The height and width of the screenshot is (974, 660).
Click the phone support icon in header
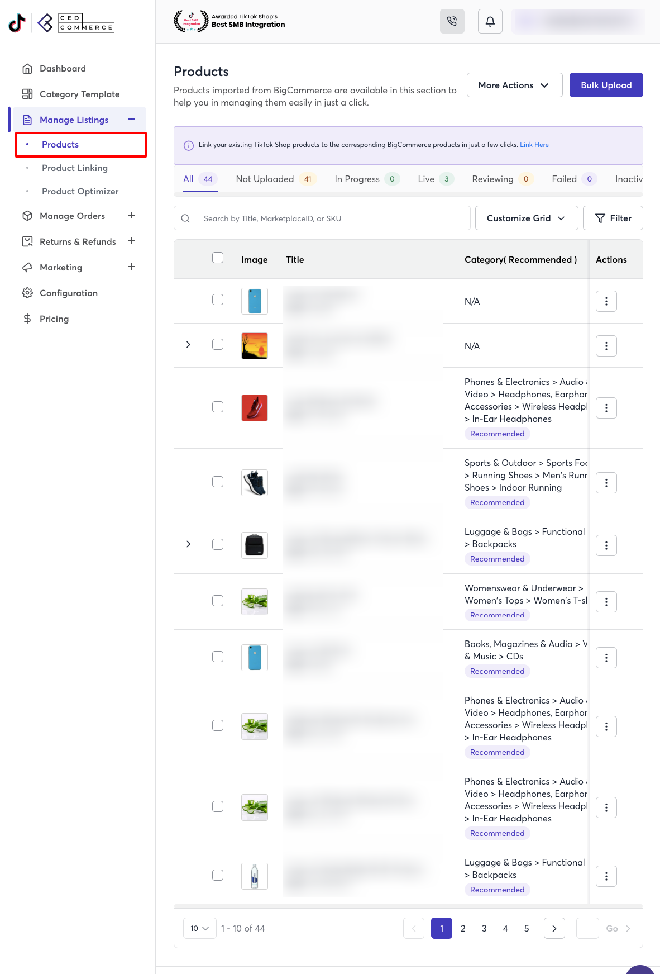[x=452, y=21]
